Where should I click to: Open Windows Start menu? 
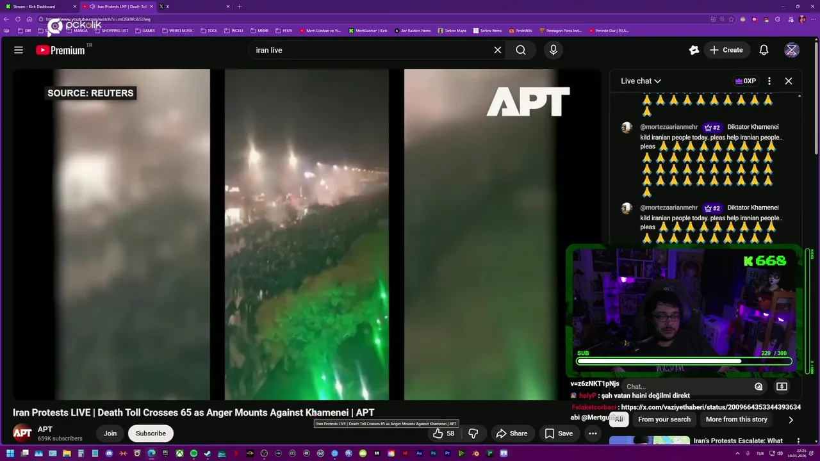(10, 453)
